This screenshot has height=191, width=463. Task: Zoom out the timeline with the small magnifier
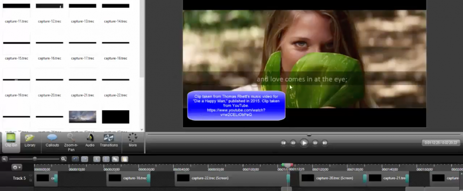(x=4, y=159)
